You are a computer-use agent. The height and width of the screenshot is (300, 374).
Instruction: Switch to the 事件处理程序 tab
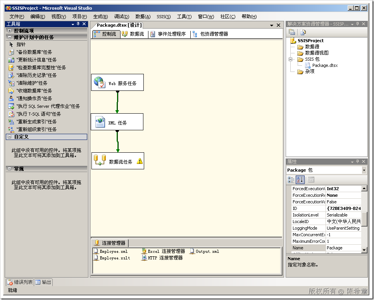click(168, 34)
